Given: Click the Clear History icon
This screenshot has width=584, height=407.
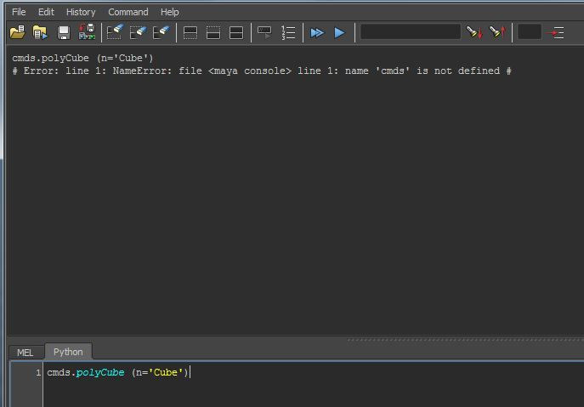Looking at the screenshot, I should [115, 32].
